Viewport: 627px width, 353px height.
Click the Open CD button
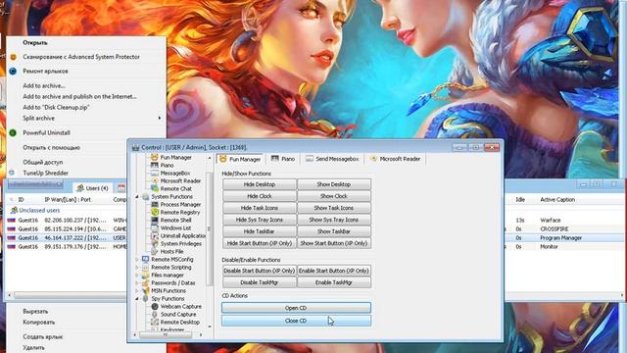click(296, 308)
